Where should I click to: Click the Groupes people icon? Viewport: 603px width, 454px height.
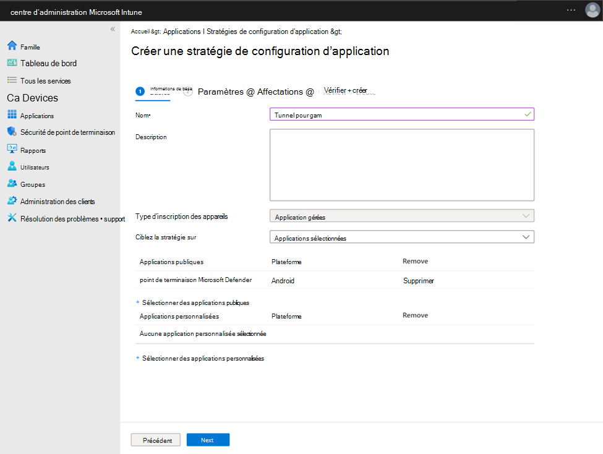(x=12, y=183)
